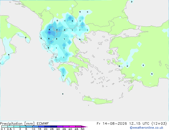Click the "(12+03)" forecast offset text
The image size is (169, 130).
click(159, 124)
